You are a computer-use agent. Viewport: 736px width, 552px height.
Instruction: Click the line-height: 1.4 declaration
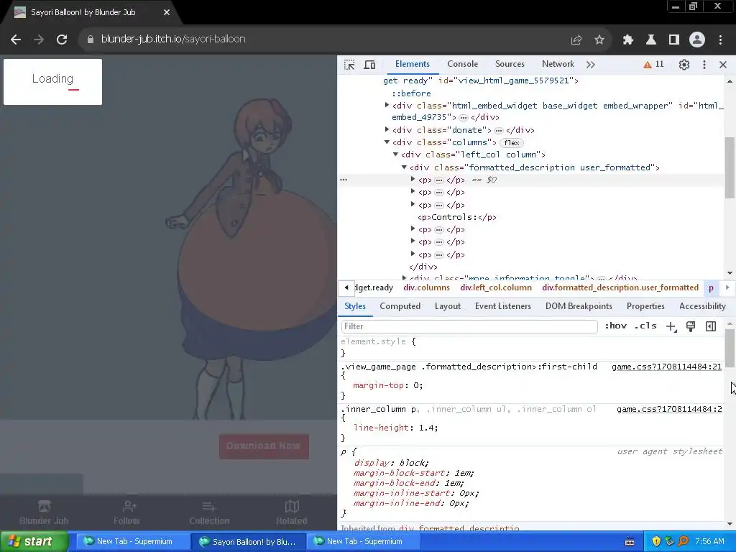pos(396,428)
